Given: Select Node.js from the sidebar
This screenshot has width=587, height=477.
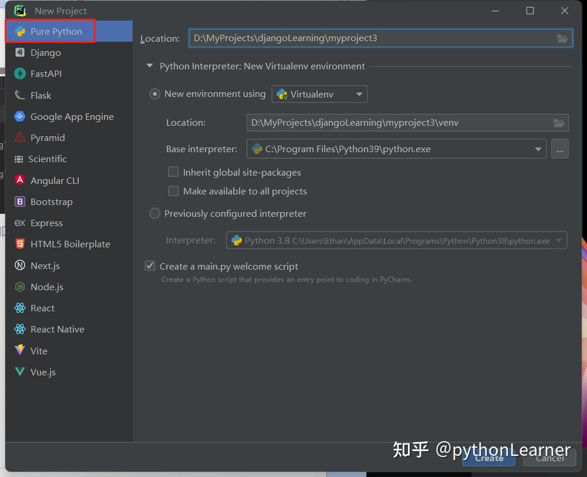Looking at the screenshot, I should [x=19, y=287].
